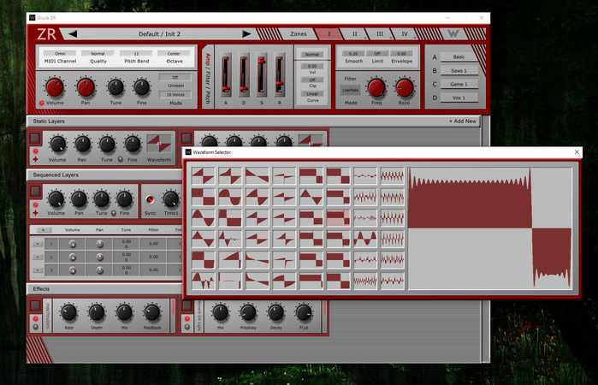Open the Quality Normal dropdown
The width and height of the screenshot is (598, 385).
pyautogui.click(x=97, y=53)
